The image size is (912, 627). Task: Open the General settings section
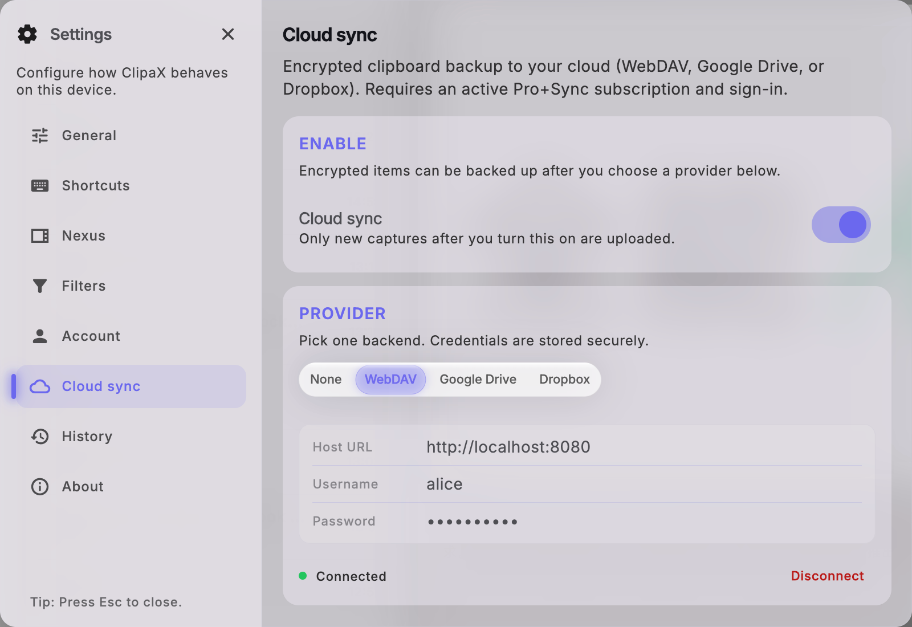click(x=131, y=136)
